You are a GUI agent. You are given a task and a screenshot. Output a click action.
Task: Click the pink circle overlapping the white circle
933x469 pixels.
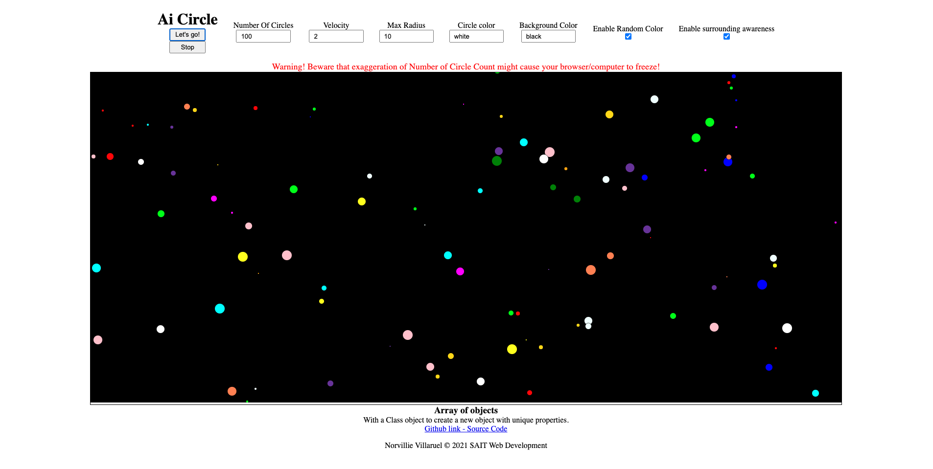point(550,152)
